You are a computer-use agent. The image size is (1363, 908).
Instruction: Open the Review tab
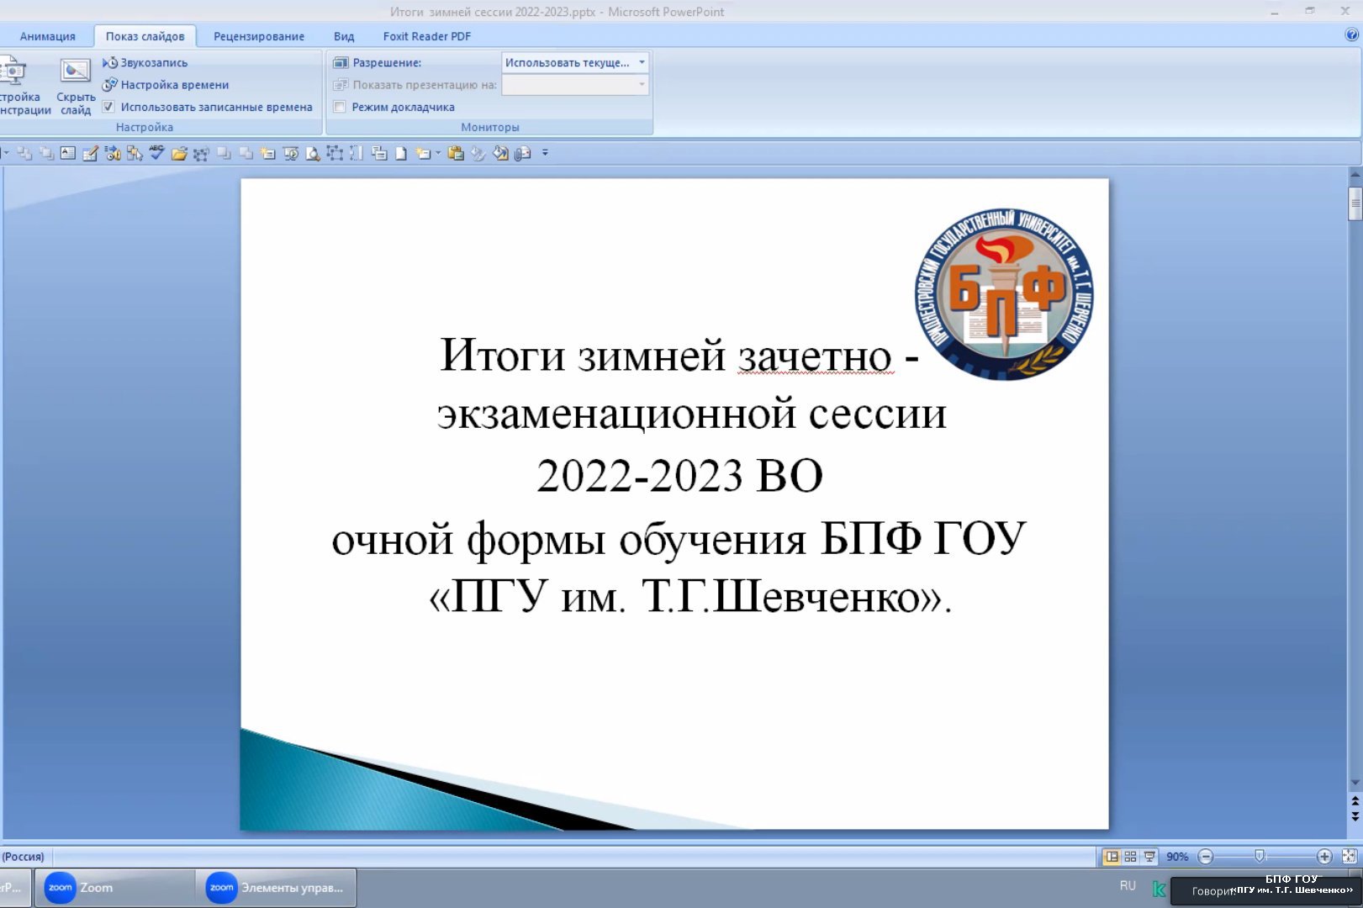click(259, 36)
